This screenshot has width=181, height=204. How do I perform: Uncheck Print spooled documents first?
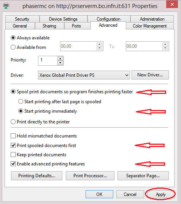[13, 145]
